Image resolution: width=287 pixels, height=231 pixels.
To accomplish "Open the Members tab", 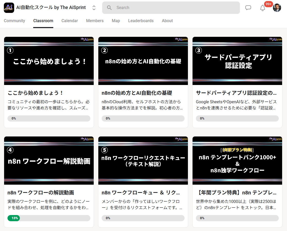I will click(95, 21).
